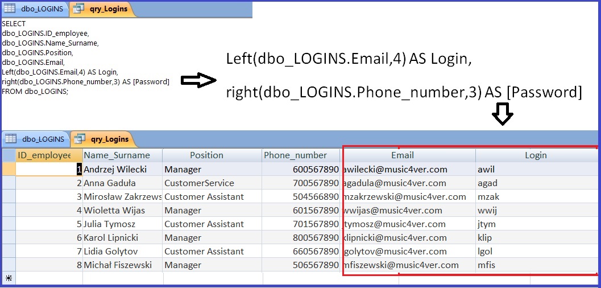Click the row selector for Michał Fiszewski
Image resolution: width=601 pixels, height=288 pixels.
coord(9,265)
